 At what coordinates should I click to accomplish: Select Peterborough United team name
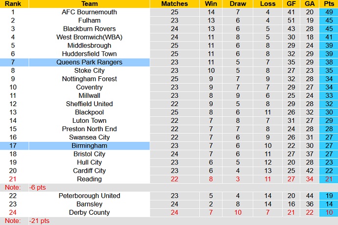(89, 196)
